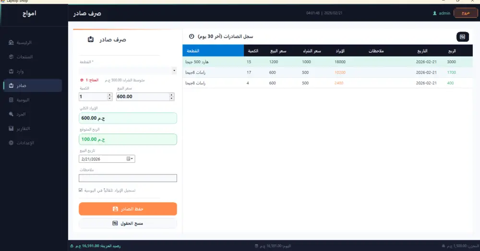
Task: Click into the الكمية quantity field
Action: [x=93, y=96]
